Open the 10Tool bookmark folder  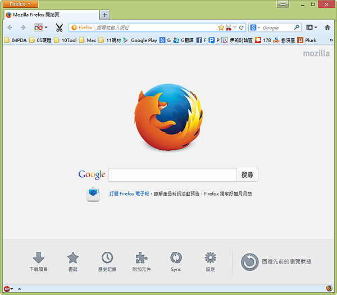tap(65, 40)
